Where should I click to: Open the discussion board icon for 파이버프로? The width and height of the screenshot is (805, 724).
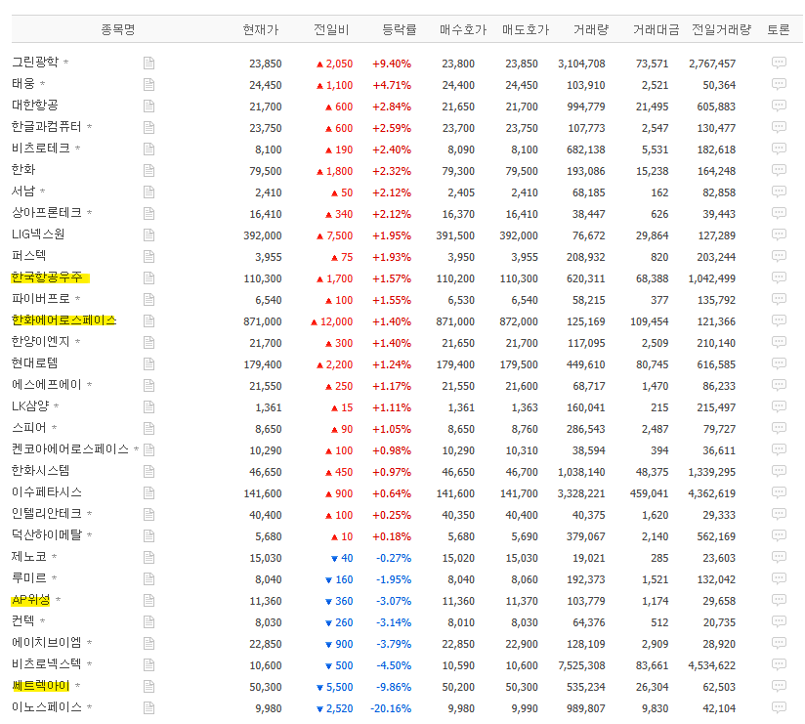click(x=779, y=299)
